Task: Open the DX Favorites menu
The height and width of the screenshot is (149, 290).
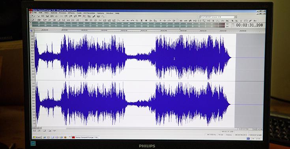Action: click(89, 13)
